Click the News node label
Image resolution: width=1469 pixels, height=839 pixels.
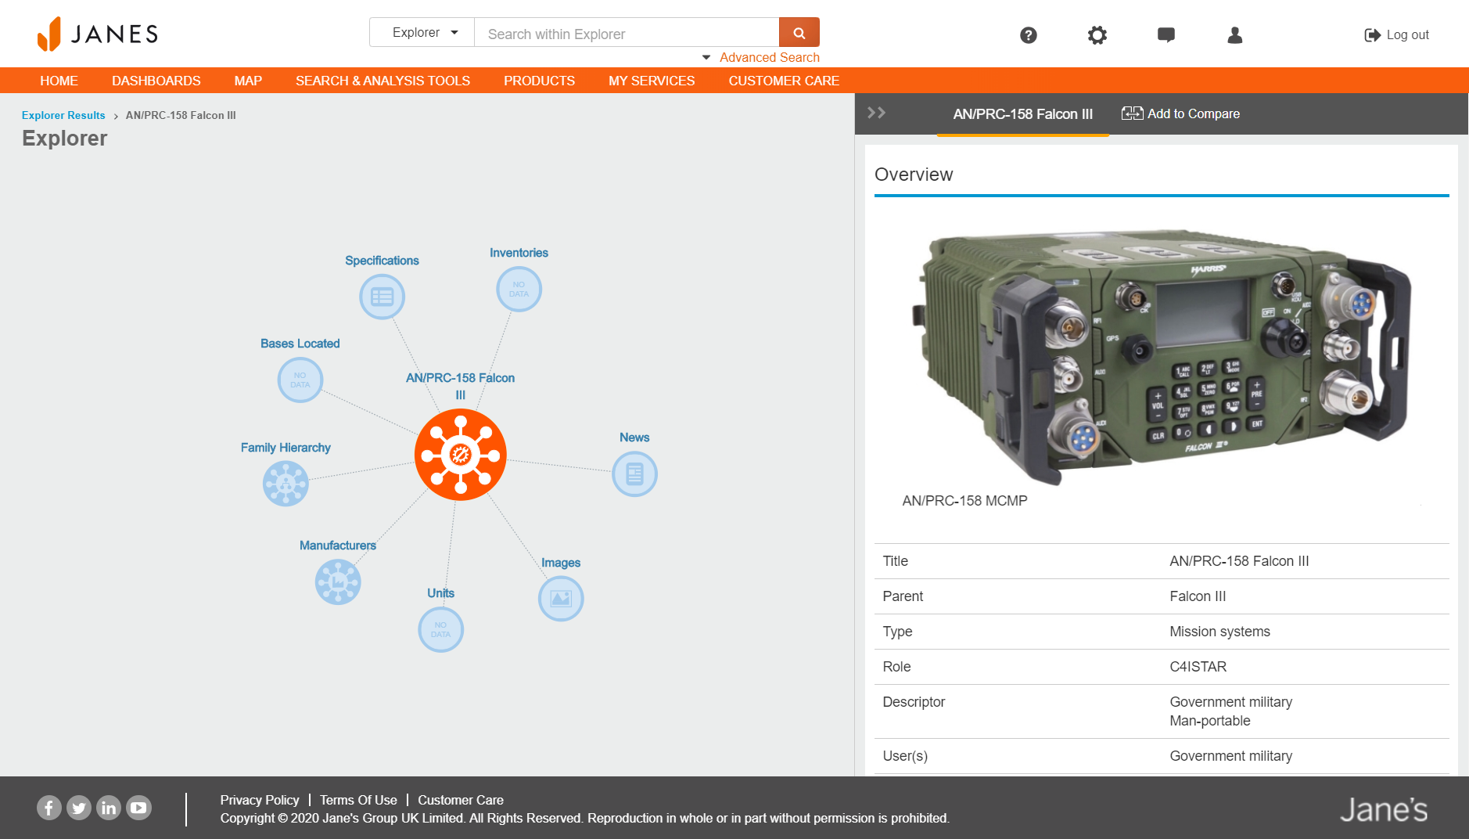point(634,438)
